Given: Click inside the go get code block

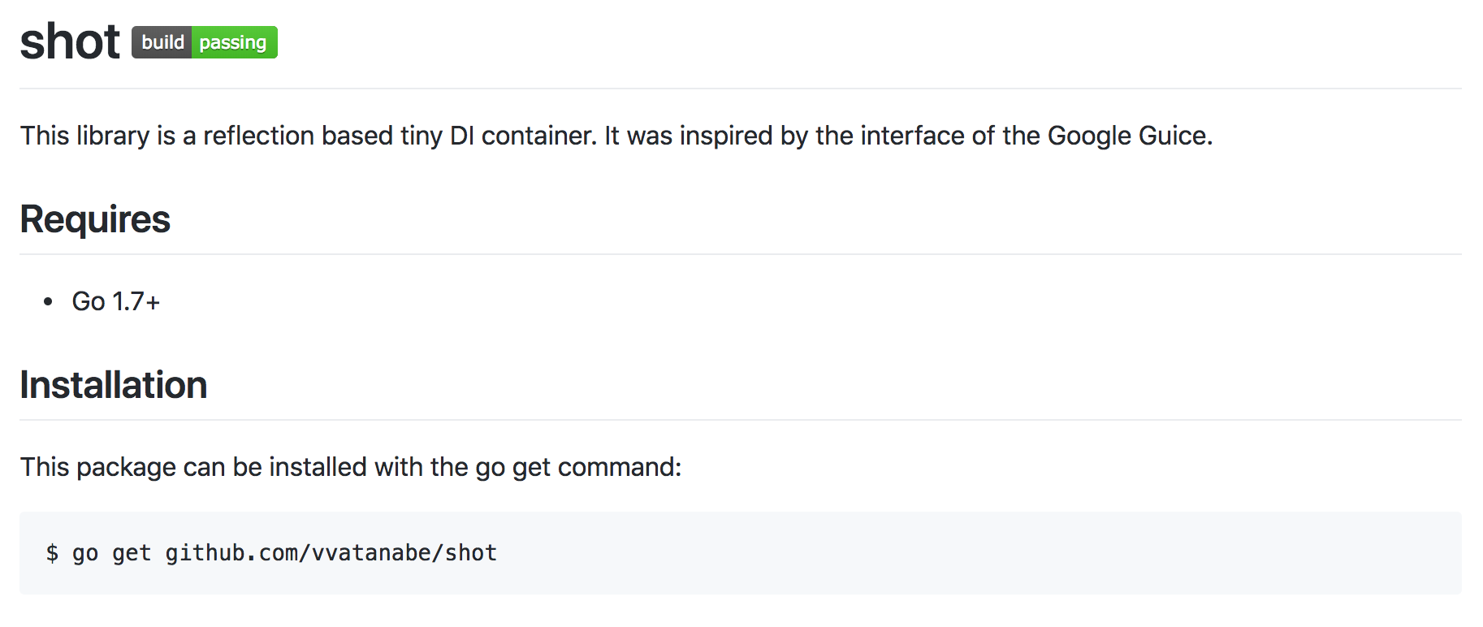Looking at the screenshot, I should coord(741,553).
